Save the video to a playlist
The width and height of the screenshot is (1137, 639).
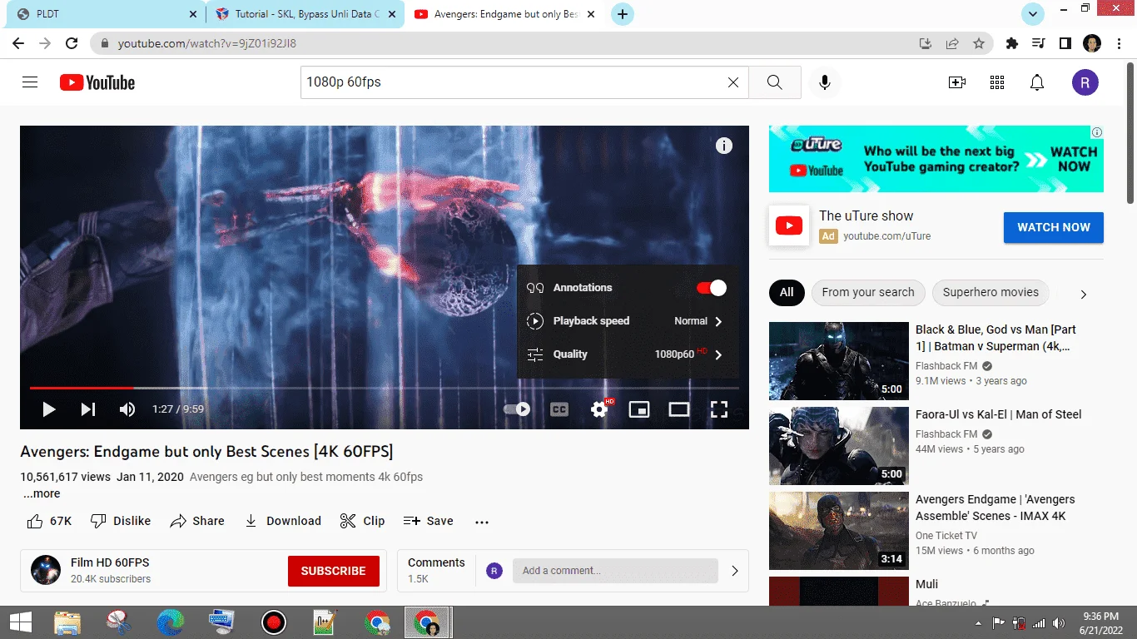[x=429, y=521]
